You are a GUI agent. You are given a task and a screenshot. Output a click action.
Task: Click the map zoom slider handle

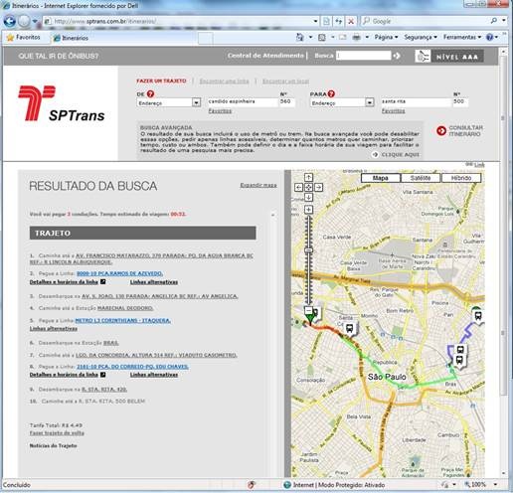click(308, 249)
